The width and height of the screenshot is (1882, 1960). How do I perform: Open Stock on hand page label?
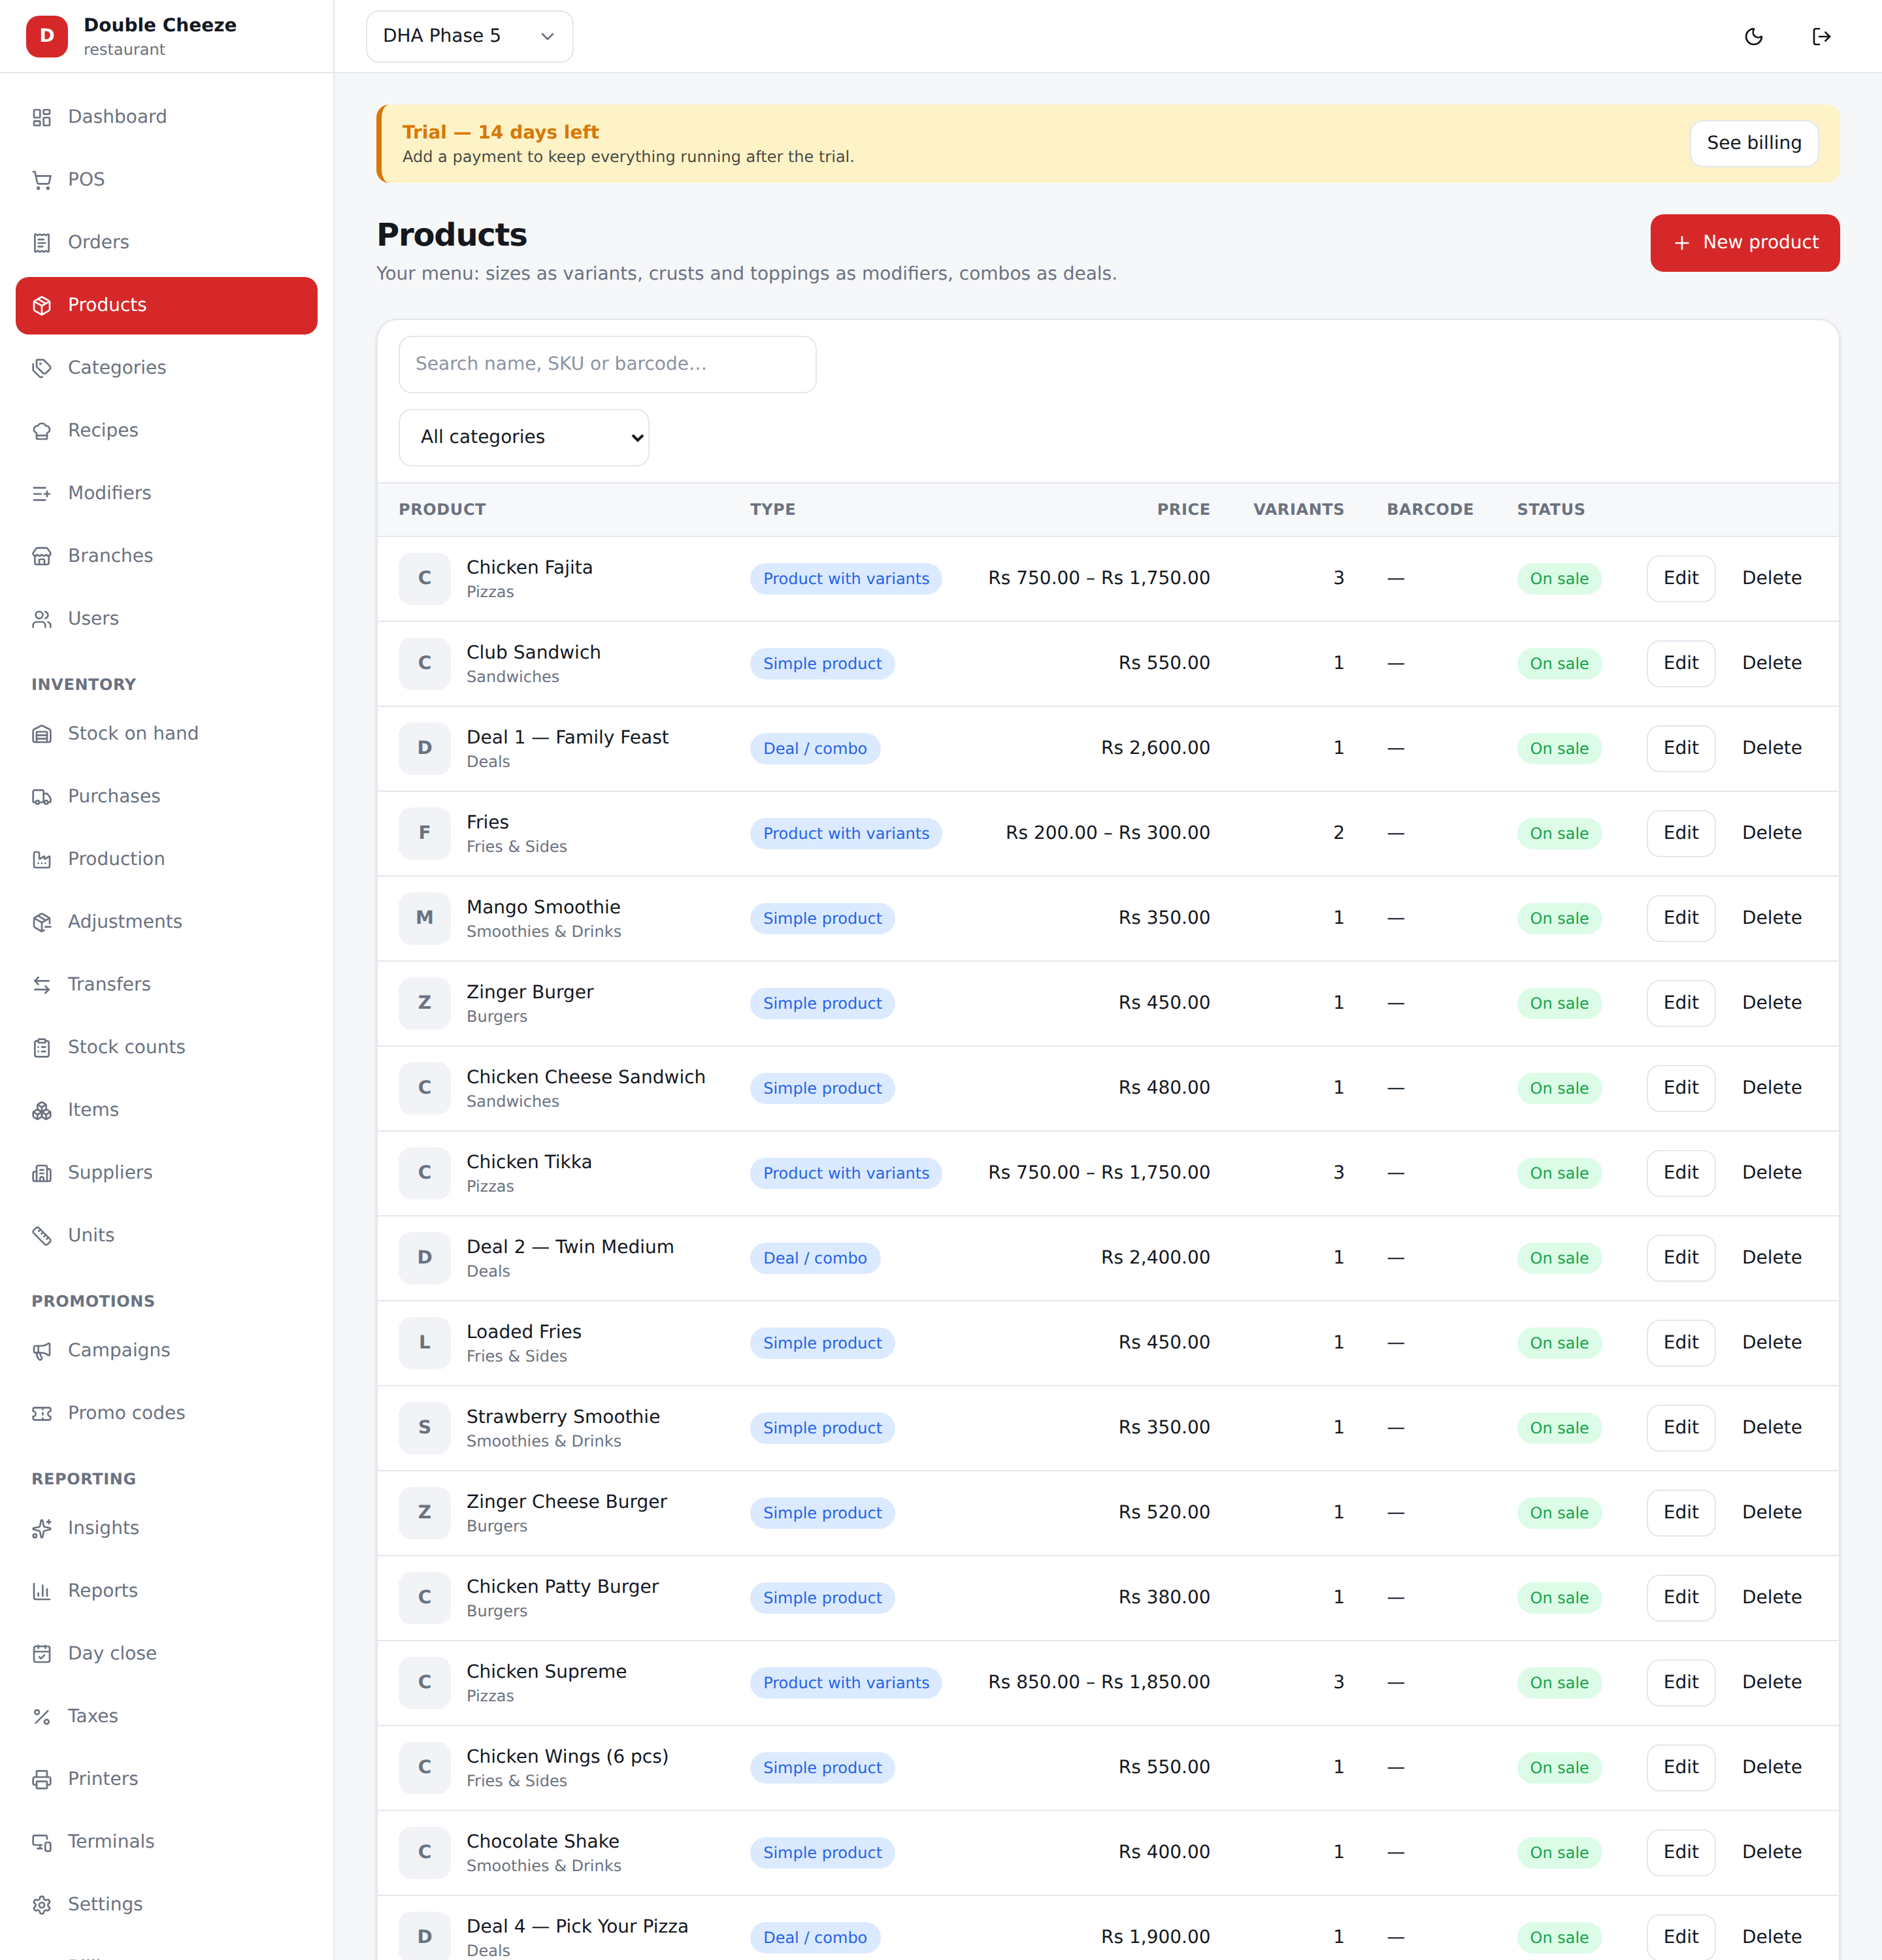pyautogui.click(x=133, y=733)
